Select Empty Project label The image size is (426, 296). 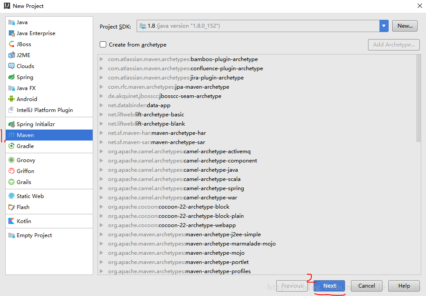coord(34,235)
